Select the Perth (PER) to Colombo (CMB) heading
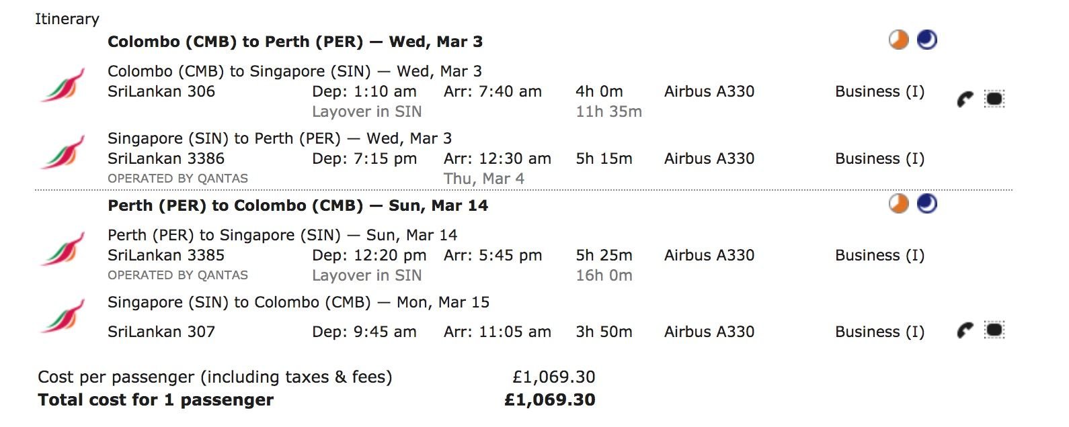 298,205
